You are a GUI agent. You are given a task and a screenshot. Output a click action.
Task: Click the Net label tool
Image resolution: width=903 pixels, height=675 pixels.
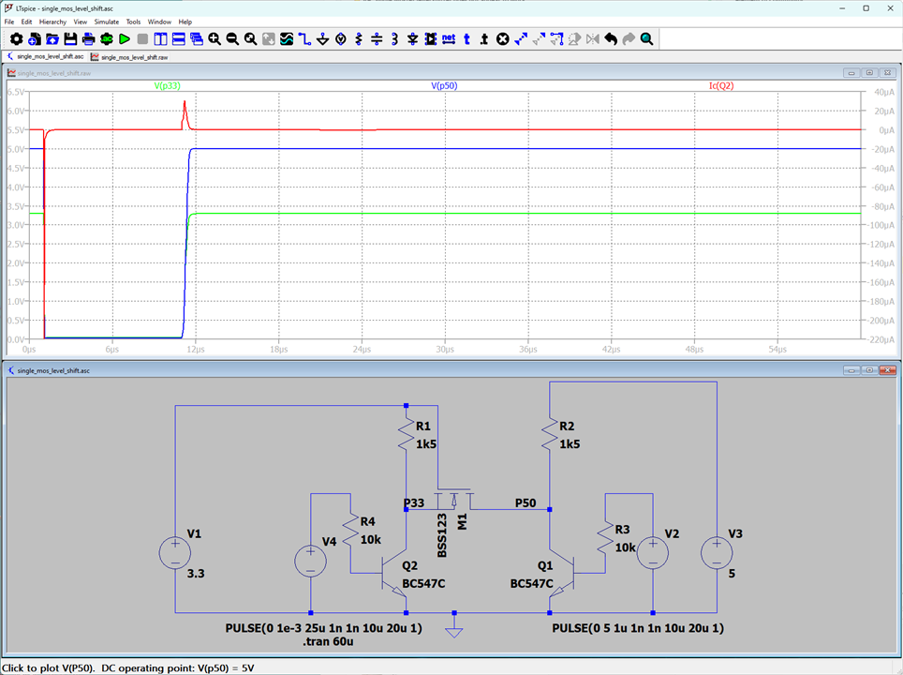[x=448, y=39]
